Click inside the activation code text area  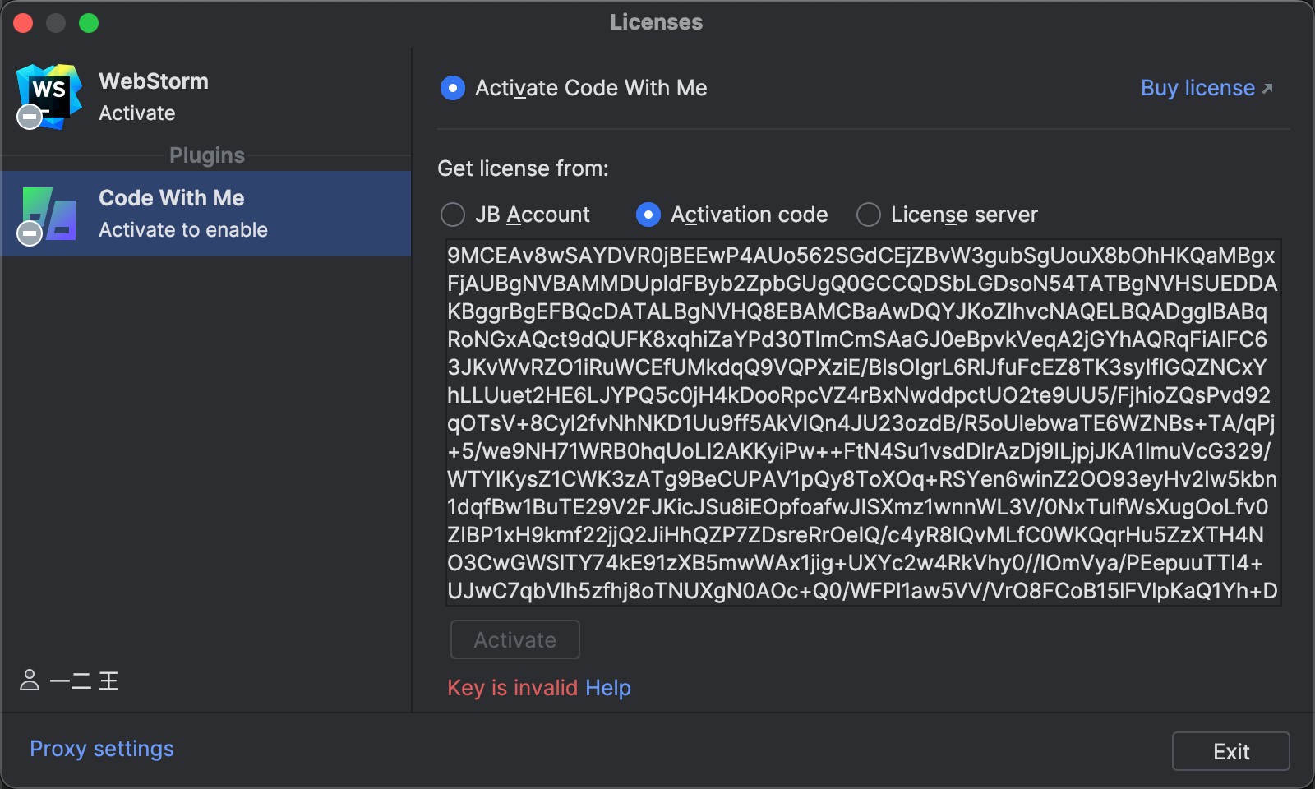click(x=863, y=422)
